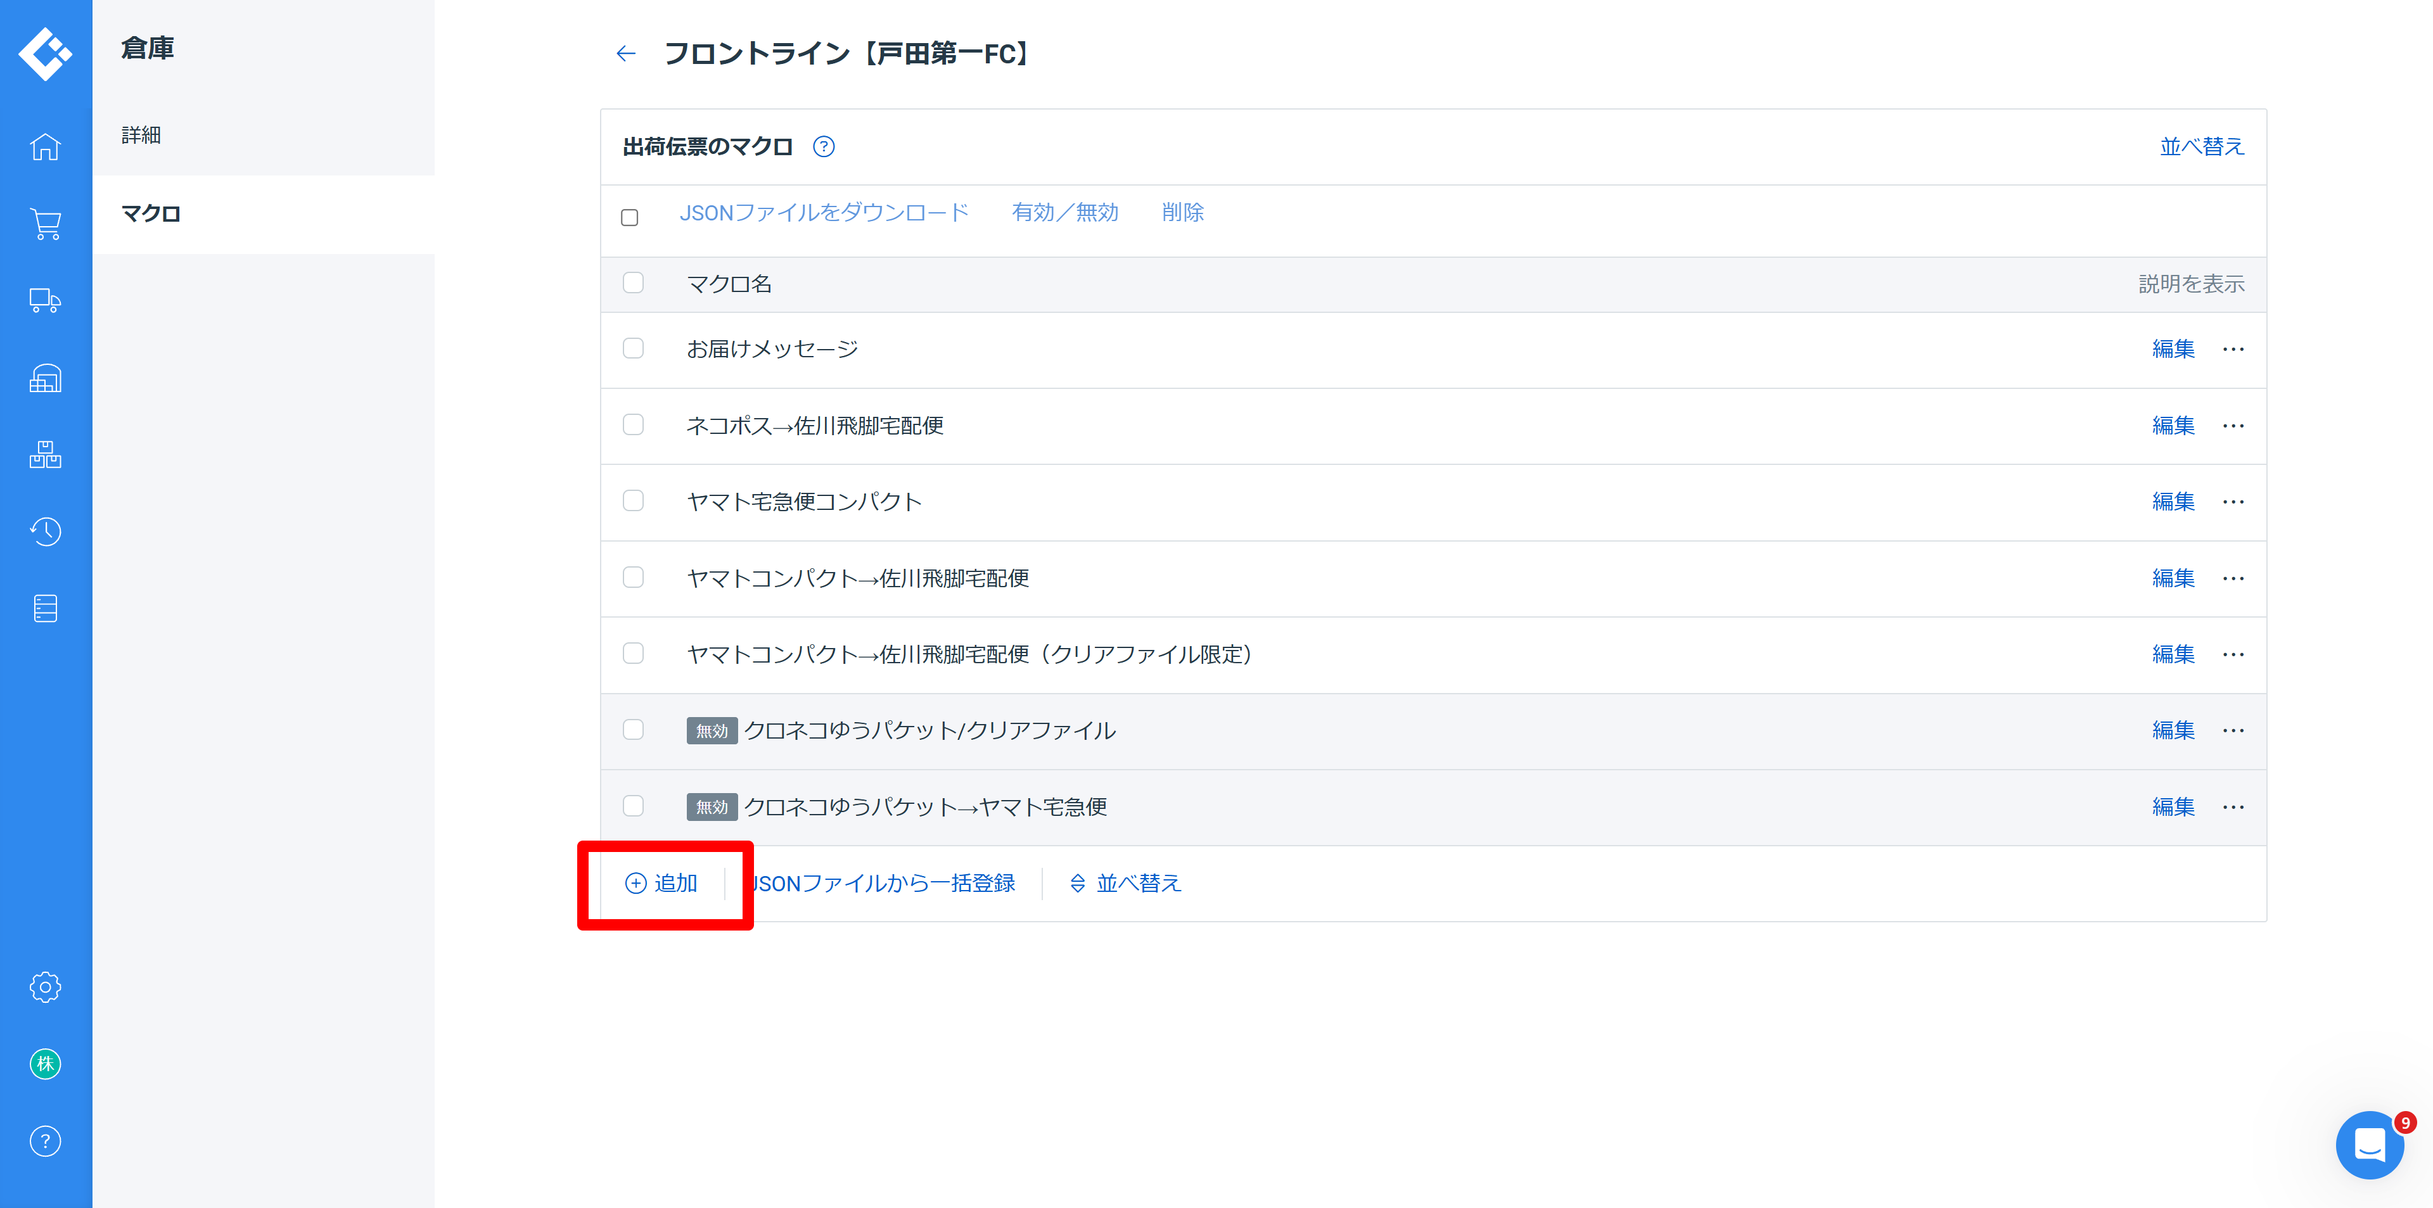
Task: Edit the クロネコゆうパケット→ヤマト宅急便 macro
Action: [x=2173, y=806]
